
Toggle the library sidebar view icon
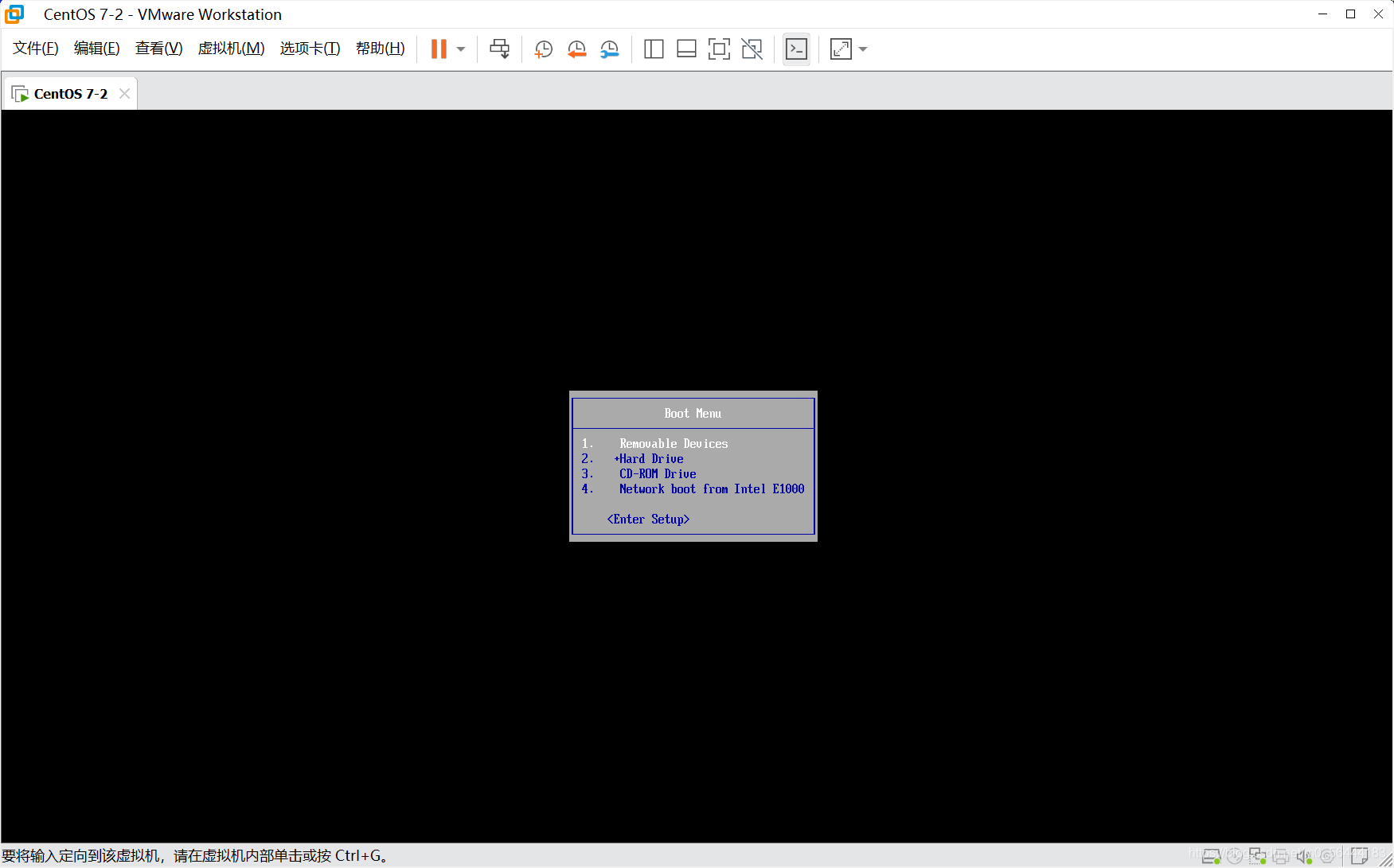coord(654,49)
